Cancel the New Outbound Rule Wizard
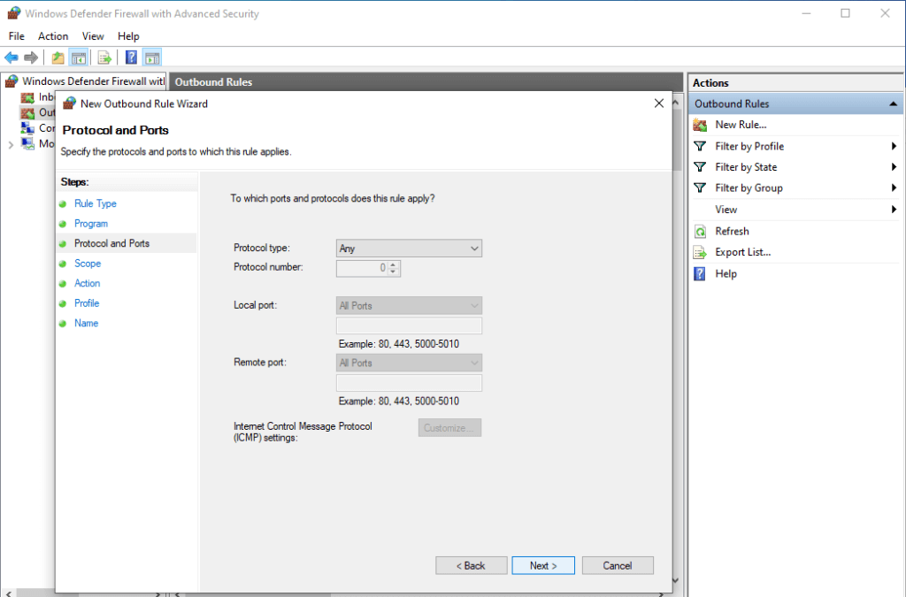 pos(618,566)
